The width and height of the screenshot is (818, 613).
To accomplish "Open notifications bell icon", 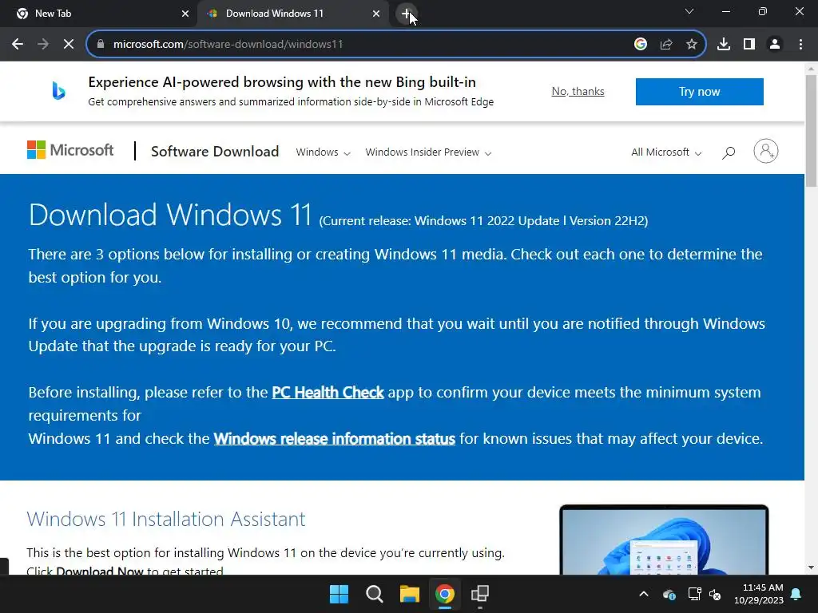I will [796, 594].
